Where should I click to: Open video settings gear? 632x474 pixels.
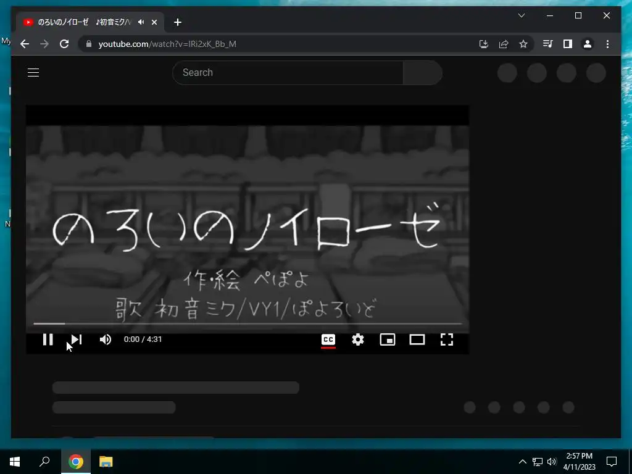click(358, 340)
